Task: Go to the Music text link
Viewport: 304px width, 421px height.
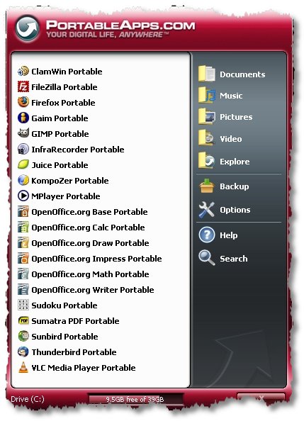Action: (231, 96)
